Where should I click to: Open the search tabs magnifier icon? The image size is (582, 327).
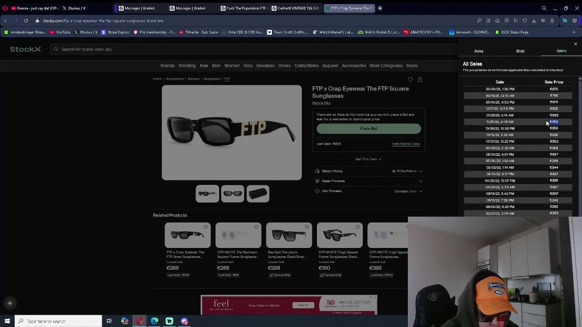pyautogui.click(x=544, y=8)
